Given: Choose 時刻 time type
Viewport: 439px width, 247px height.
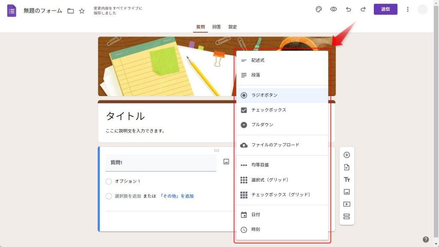Looking at the screenshot, I should coord(282,229).
